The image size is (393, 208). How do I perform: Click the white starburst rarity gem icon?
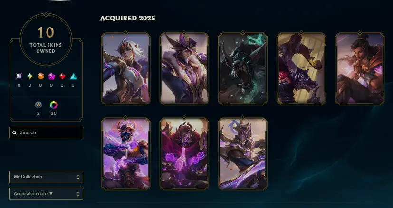pyautogui.click(x=19, y=76)
